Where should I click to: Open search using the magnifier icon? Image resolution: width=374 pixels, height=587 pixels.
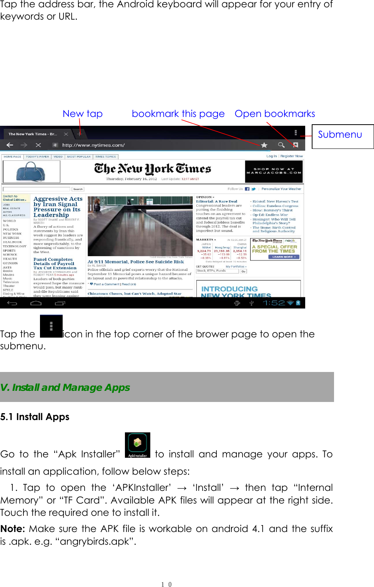pos(281,145)
